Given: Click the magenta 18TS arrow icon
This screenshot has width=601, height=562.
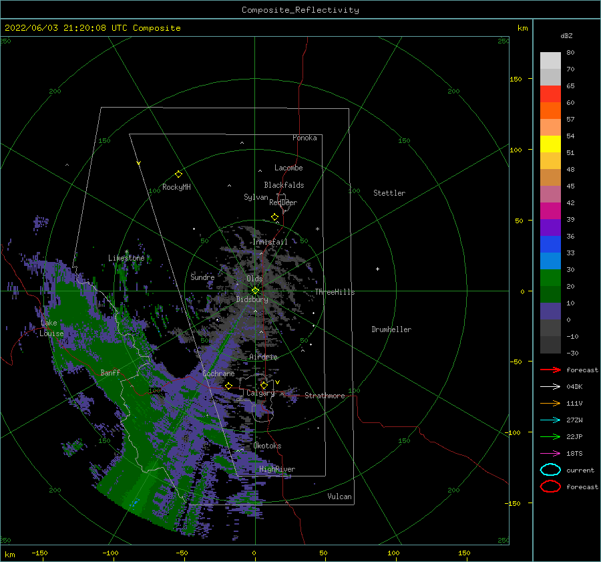Looking at the screenshot, I should 550,454.
